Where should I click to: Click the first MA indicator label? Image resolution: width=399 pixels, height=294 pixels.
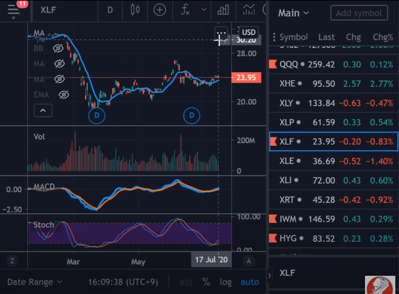pyautogui.click(x=39, y=33)
